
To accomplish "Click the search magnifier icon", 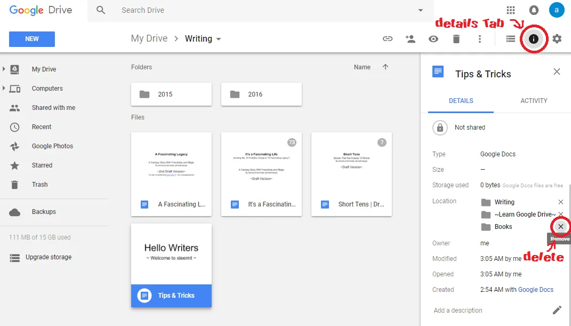I will click(101, 10).
